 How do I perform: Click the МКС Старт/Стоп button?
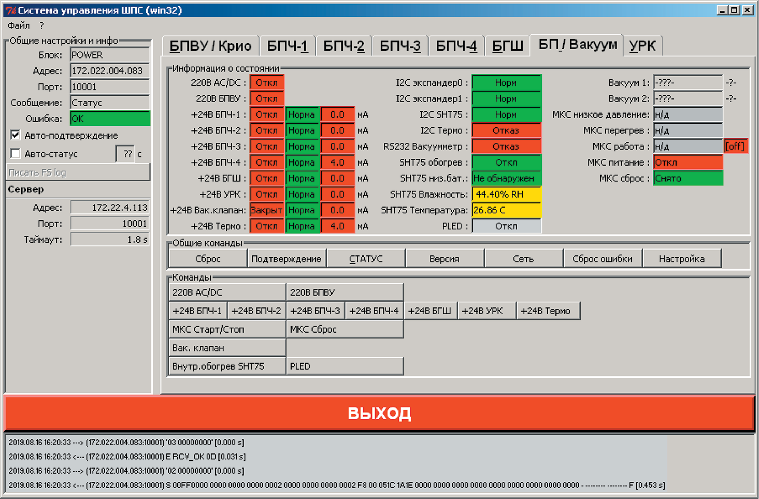click(x=227, y=329)
